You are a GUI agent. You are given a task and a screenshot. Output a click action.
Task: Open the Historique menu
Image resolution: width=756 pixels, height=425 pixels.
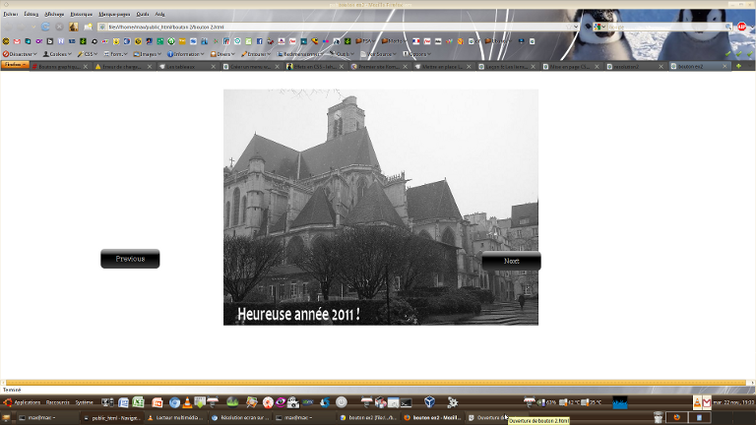(81, 14)
